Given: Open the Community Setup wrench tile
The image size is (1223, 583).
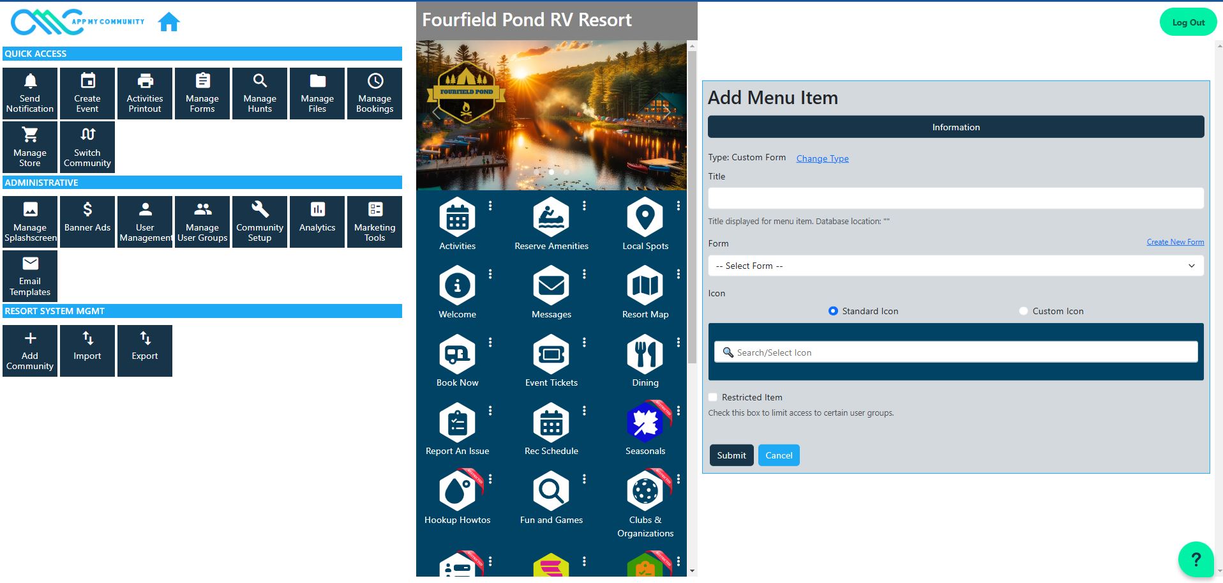Looking at the screenshot, I should click(260, 222).
